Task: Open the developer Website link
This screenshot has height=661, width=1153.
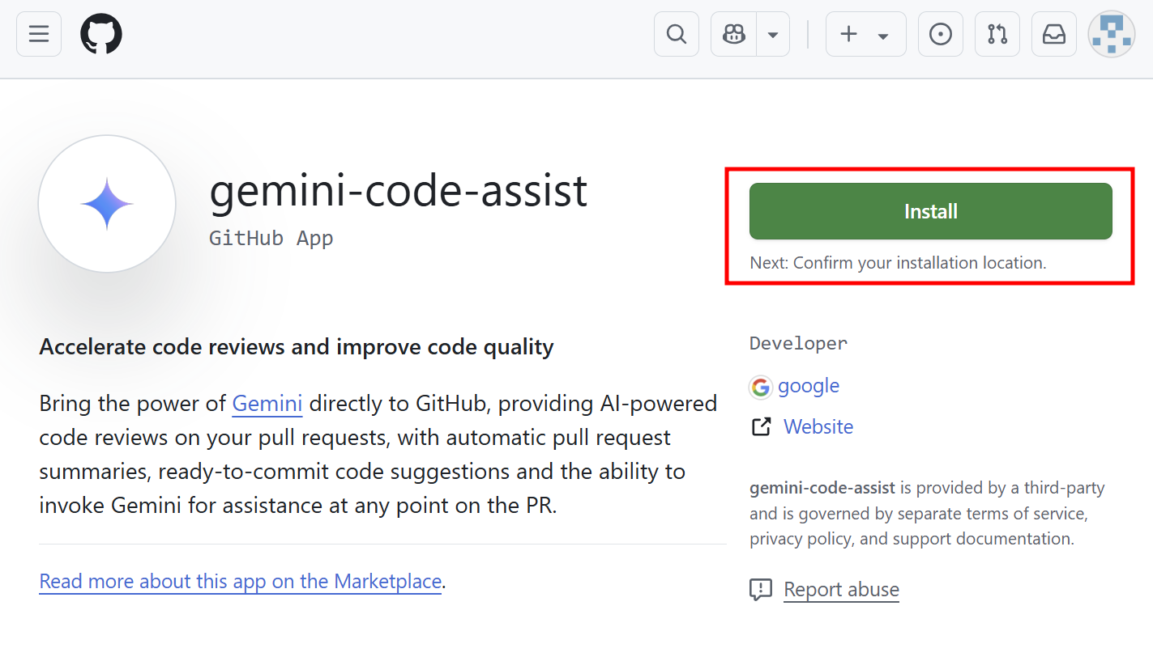Action: pyautogui.click(x=818, y=426)
